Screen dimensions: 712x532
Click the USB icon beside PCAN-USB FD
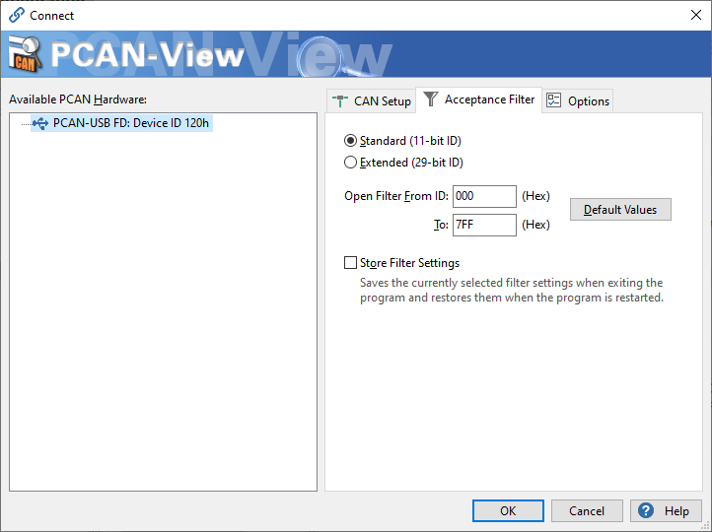click(x=40, y=123)
